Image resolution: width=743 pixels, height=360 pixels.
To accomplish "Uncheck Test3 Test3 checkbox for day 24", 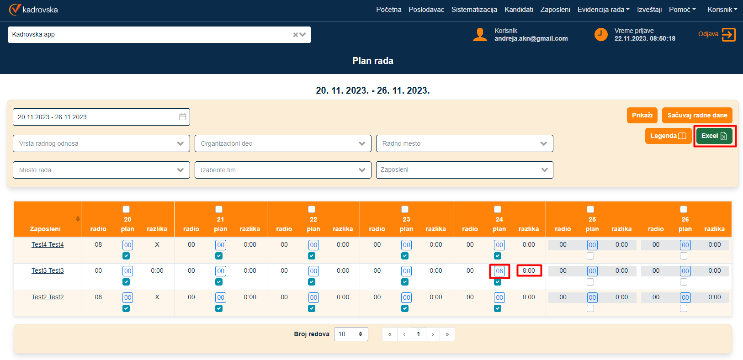I will (498, 282).
